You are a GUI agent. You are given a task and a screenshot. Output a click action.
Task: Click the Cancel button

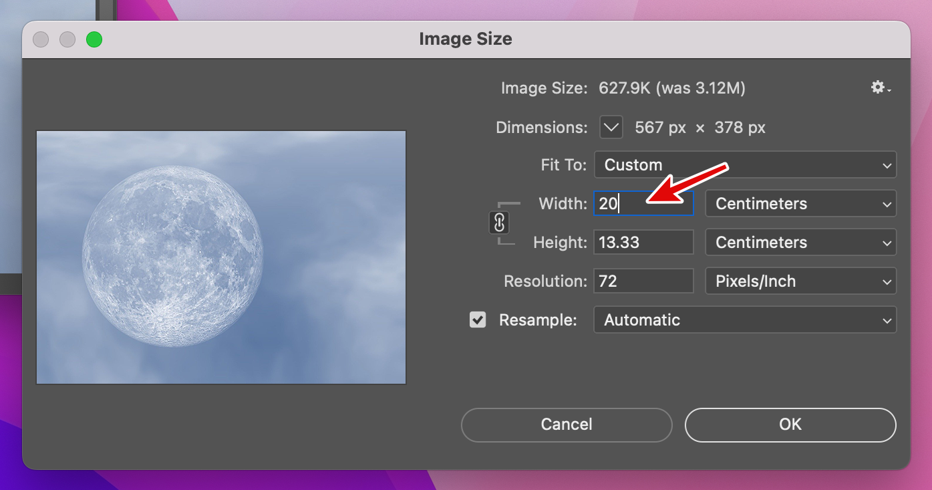(567, 424)
